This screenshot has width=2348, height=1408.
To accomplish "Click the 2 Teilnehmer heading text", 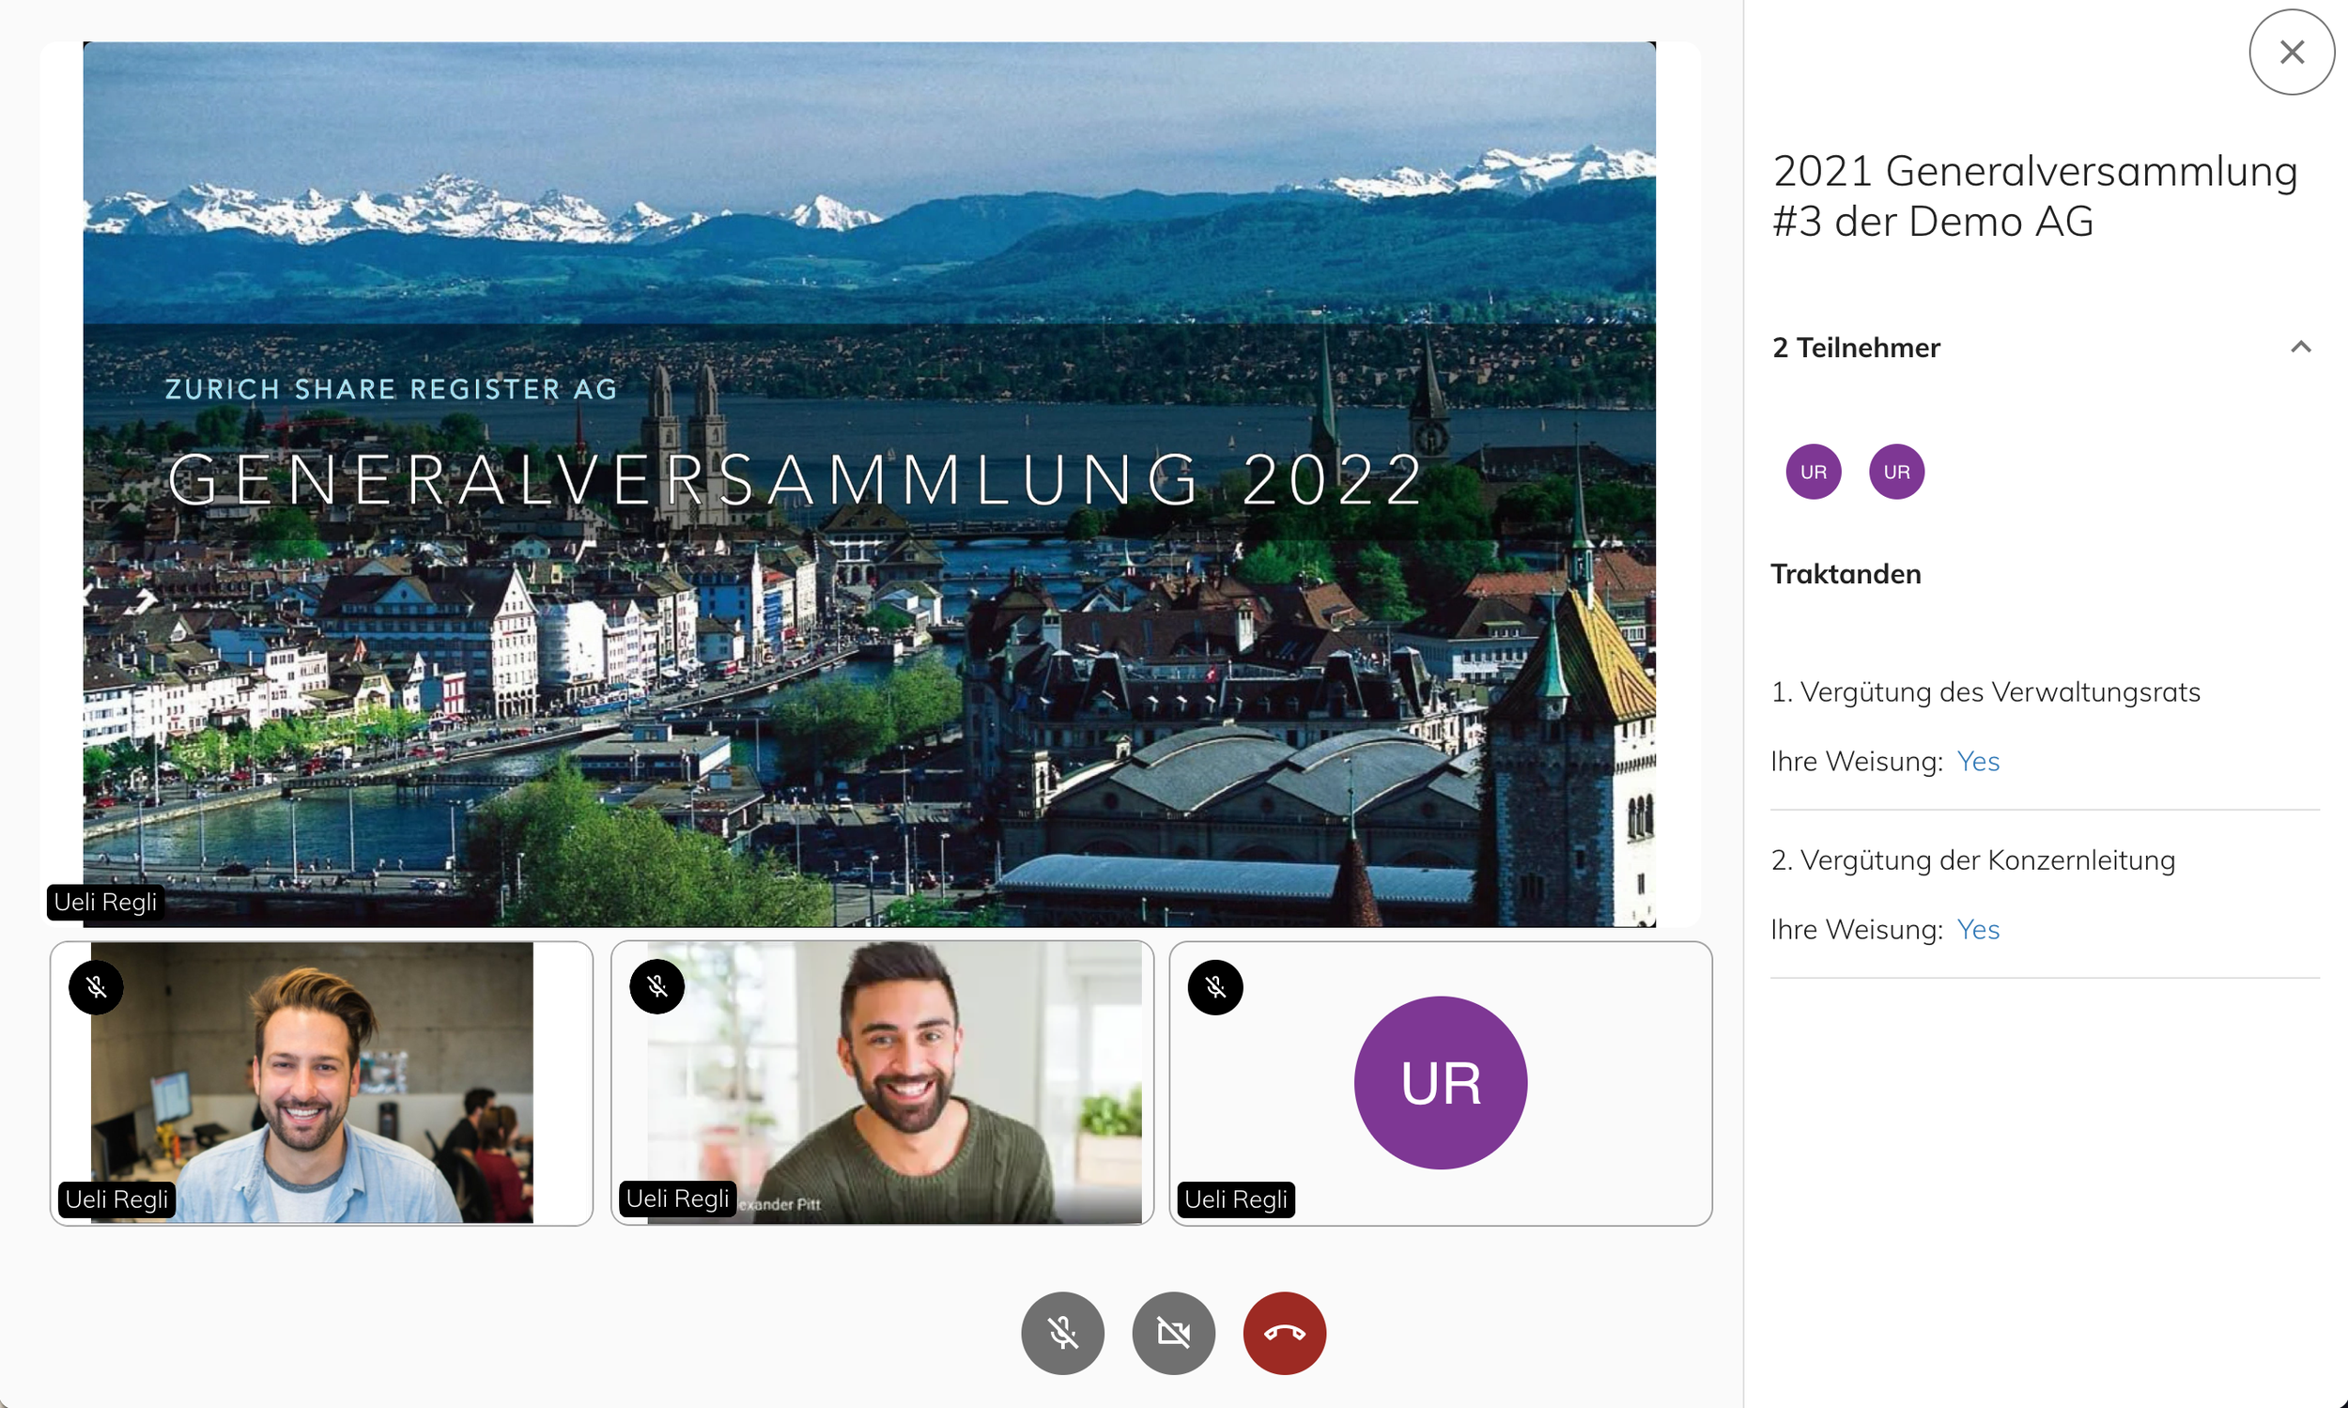I will [x=1856, y=348].
